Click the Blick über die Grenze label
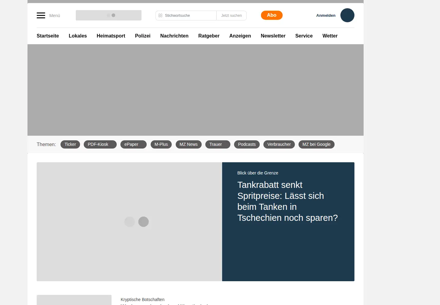The height and width of the screenshot is (305, 440). 258,173
